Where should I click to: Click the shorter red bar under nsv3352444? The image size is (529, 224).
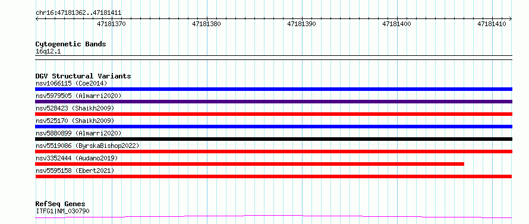pyautogui.click(x=250, y=164)
